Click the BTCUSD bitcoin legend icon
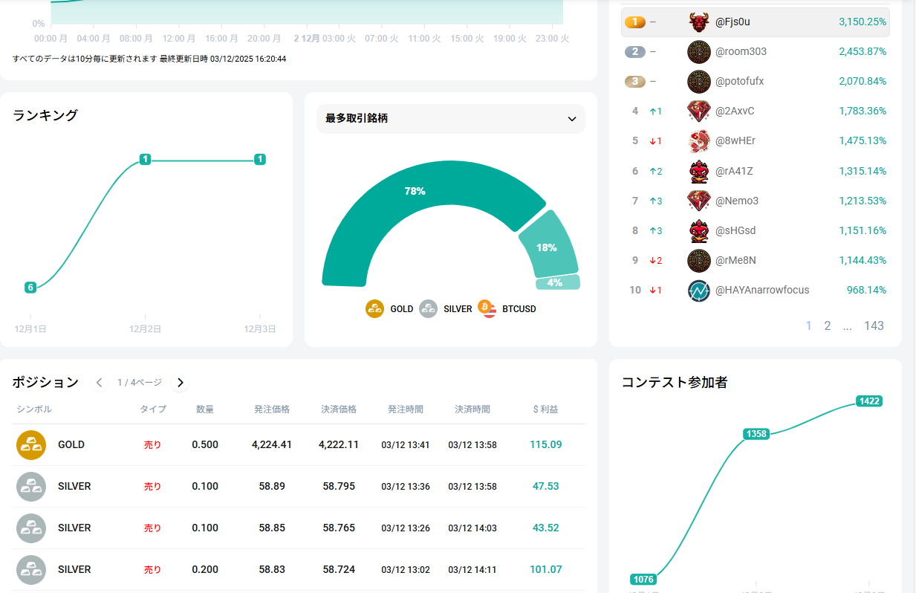Screen dimensions: 916x593 [487, 309]
